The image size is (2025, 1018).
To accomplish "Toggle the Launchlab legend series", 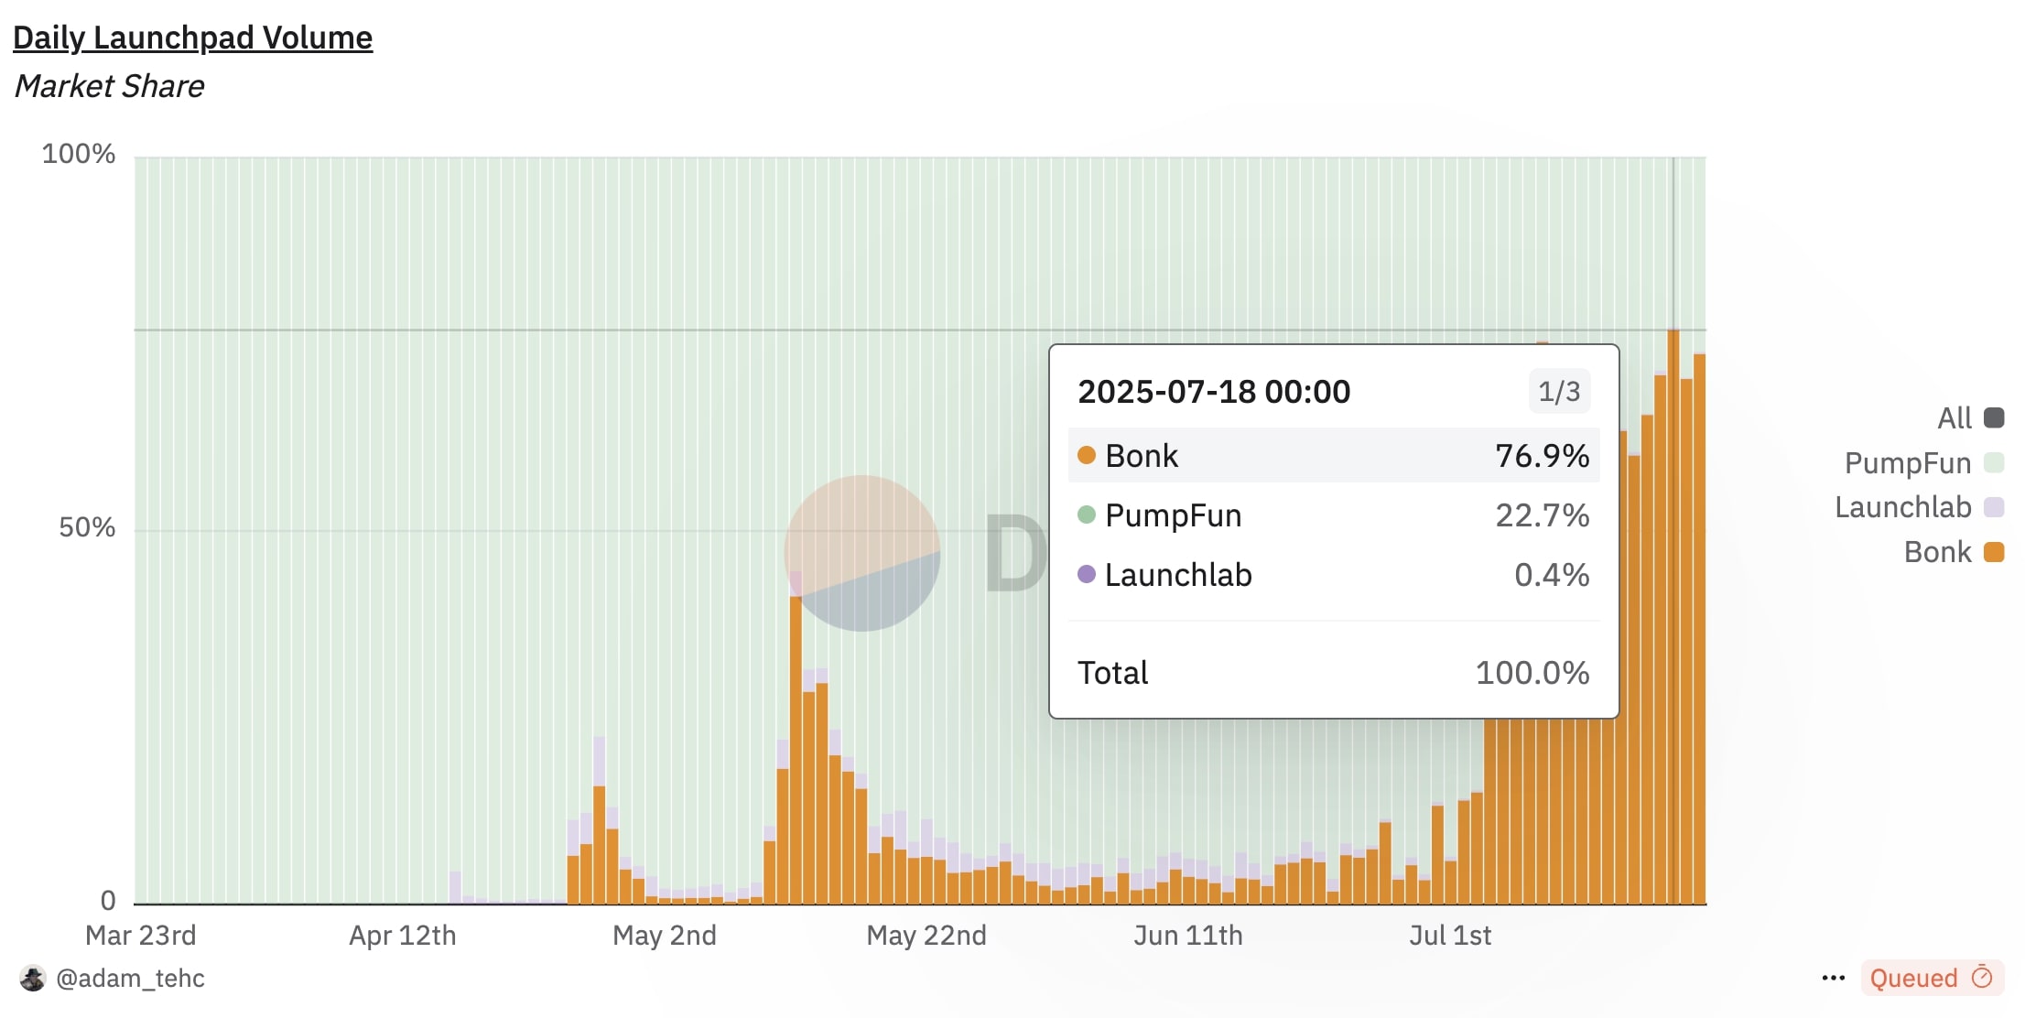I will pos(1919,507).
